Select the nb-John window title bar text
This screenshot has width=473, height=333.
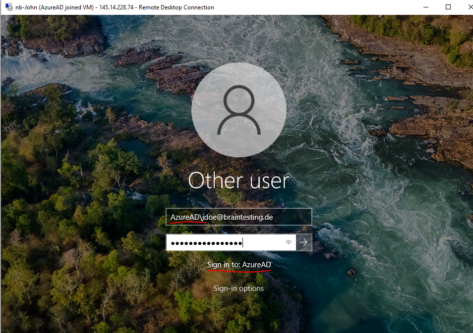click(115, 7)
